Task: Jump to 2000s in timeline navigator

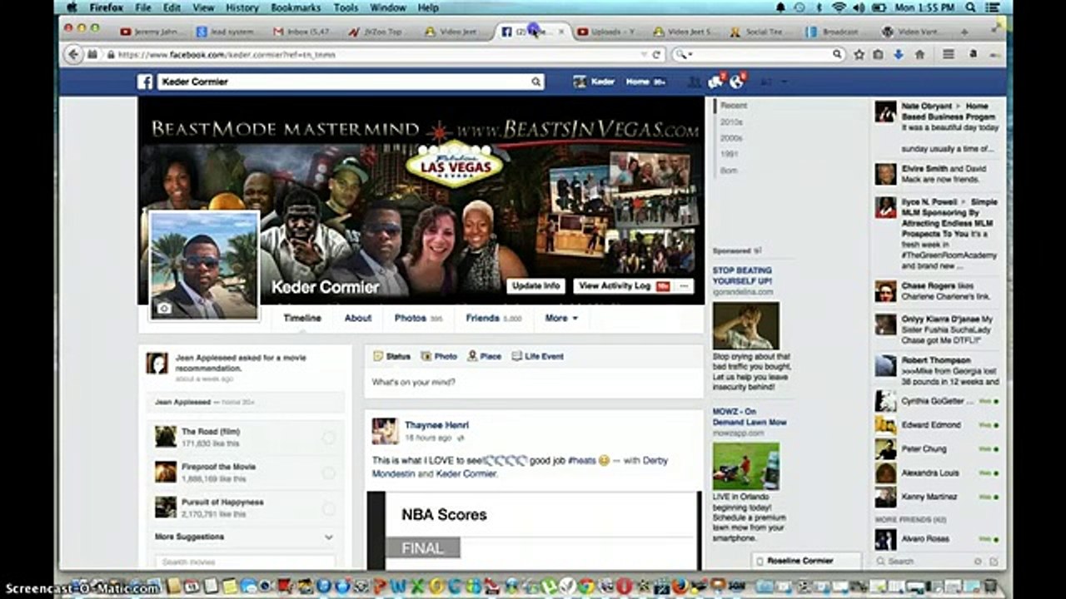Action: tap(731, 138)
